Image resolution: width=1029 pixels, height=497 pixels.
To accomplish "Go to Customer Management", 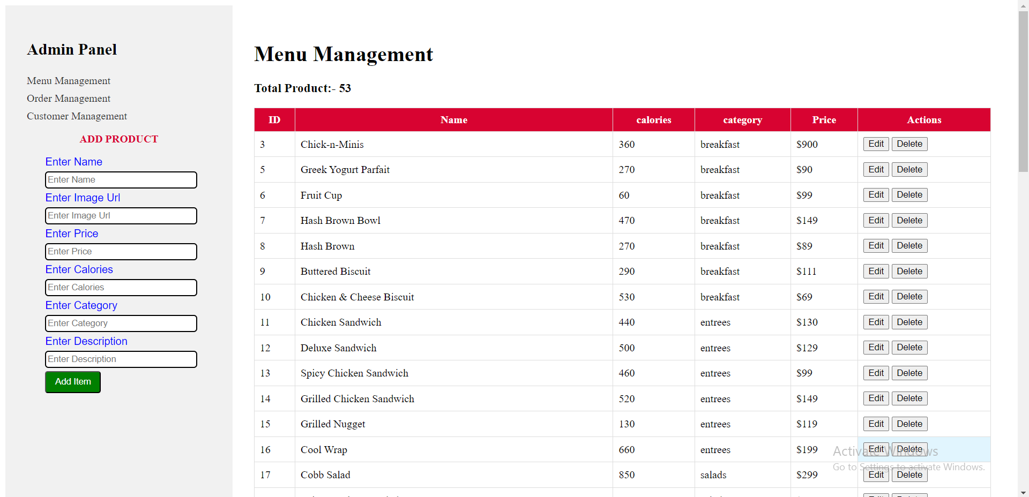I will click(77, 116).
